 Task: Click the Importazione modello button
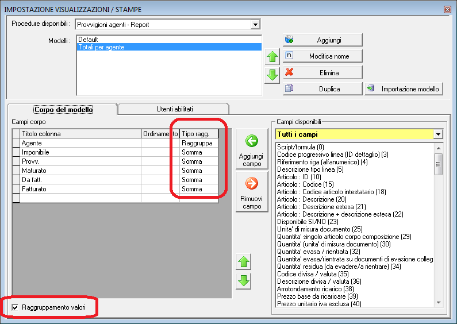pyautogui.click(x=404, y=89)
